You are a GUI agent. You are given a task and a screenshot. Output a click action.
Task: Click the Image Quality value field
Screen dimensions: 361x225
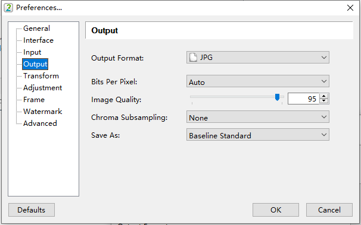click(x=303, y=99)
